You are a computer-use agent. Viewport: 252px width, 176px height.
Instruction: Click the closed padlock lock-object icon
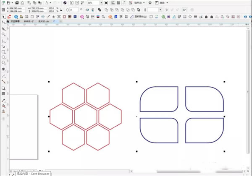[206, 17]
